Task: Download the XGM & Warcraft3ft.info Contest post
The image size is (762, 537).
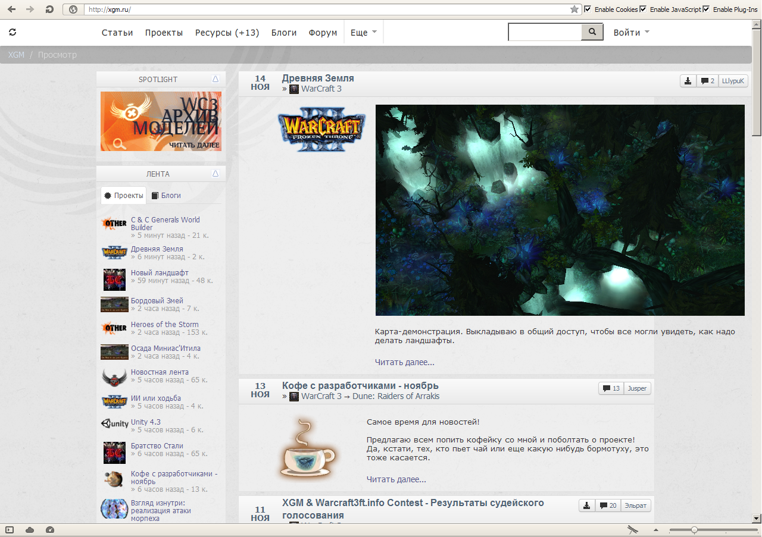Action: (587, 505)
